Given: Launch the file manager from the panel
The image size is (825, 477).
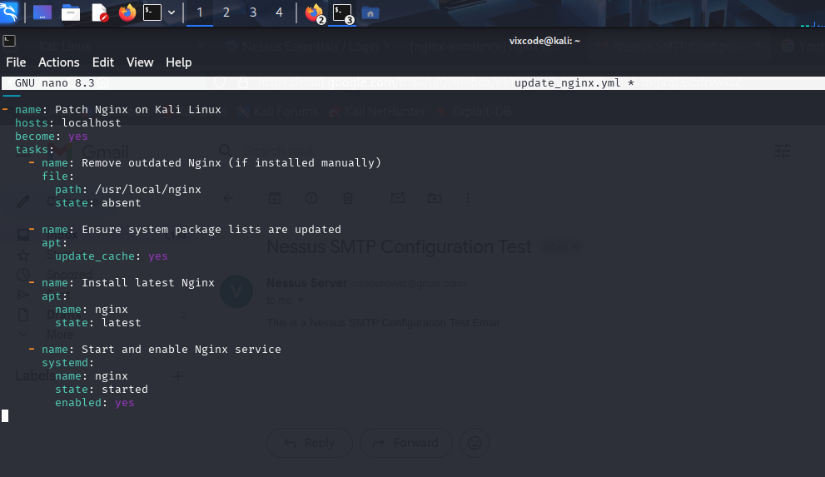Looking at the screenshot, I should coord(71,12).
